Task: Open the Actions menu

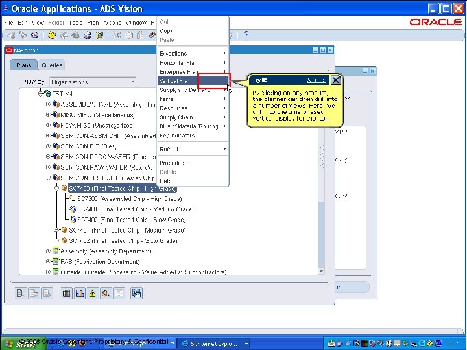Action: click(x=112, y=23)
